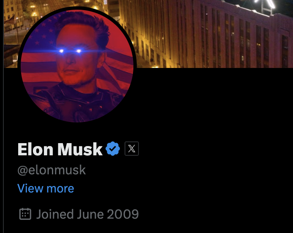The image size is (293, 233).
Task: Open the circular profile avatar photo
Action: [x=77, y=65]
